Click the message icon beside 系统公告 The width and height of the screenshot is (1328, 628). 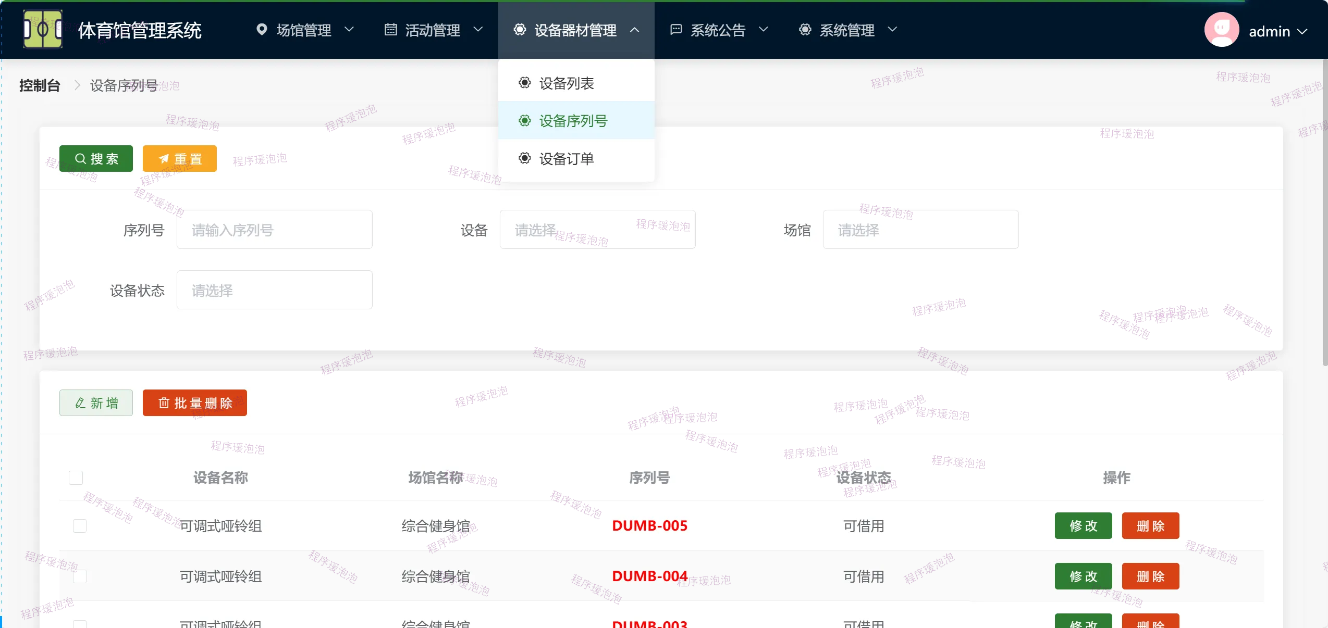[x=675, y=30]
